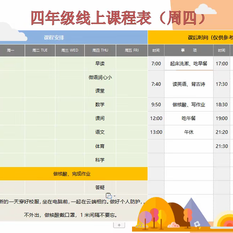
Task: Select the reminder text about 做核酸戴口罩
Action: (x=70, y=215)
